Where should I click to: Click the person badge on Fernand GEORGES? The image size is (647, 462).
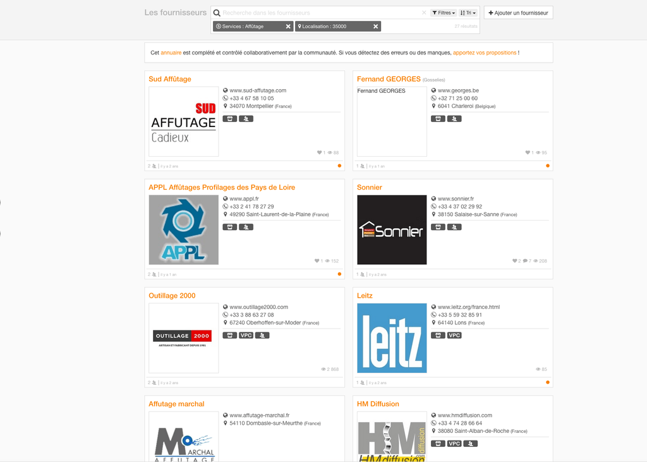(454, 119)
